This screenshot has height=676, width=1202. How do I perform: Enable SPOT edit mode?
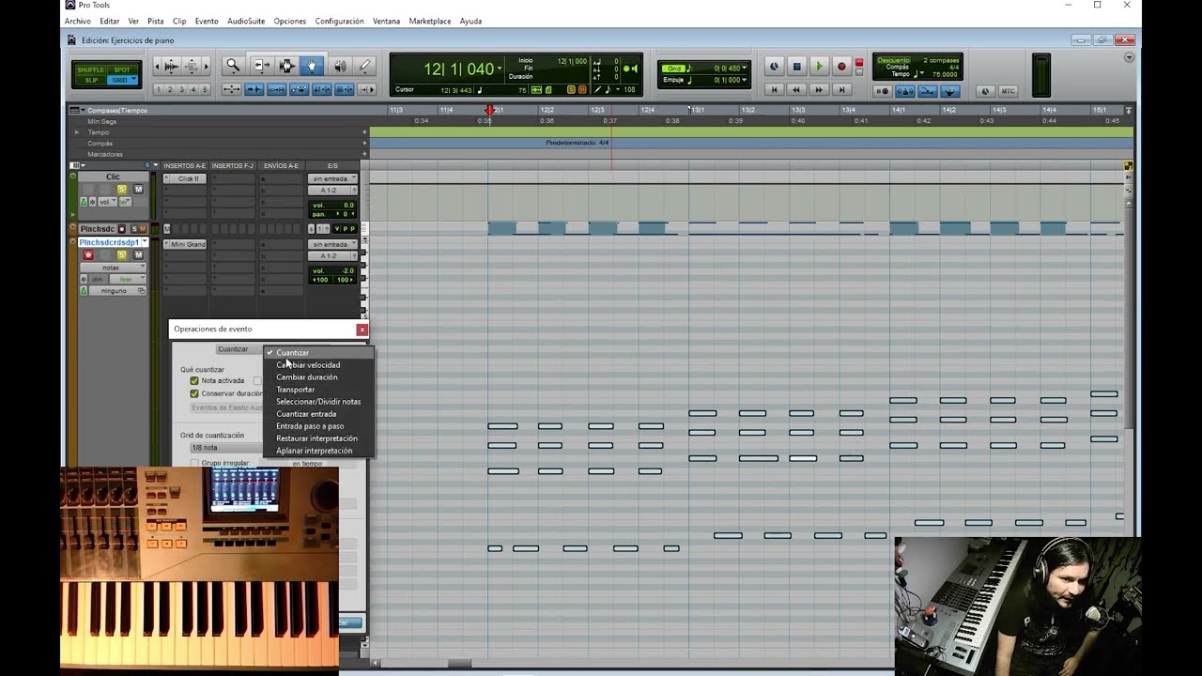click(x=122, y=70)
